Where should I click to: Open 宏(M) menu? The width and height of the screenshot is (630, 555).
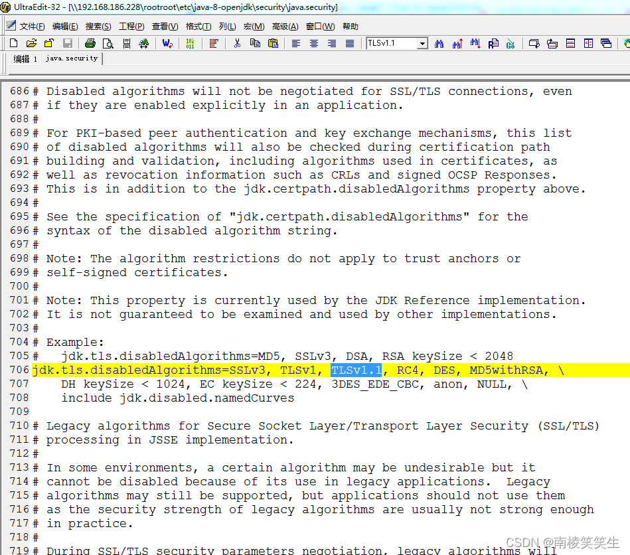[x=254, y=27]
